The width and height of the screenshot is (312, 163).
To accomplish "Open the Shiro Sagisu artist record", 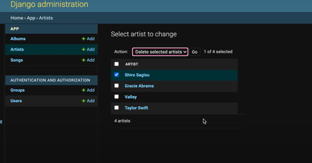I will coord(137,75).
